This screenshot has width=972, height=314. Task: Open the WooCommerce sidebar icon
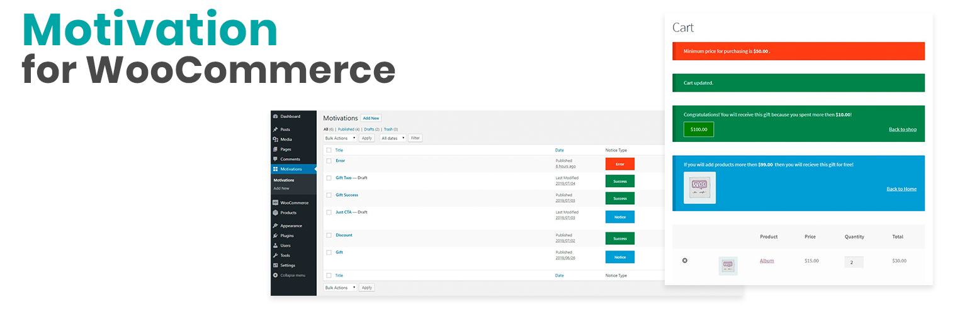click(x=275, y=203)
